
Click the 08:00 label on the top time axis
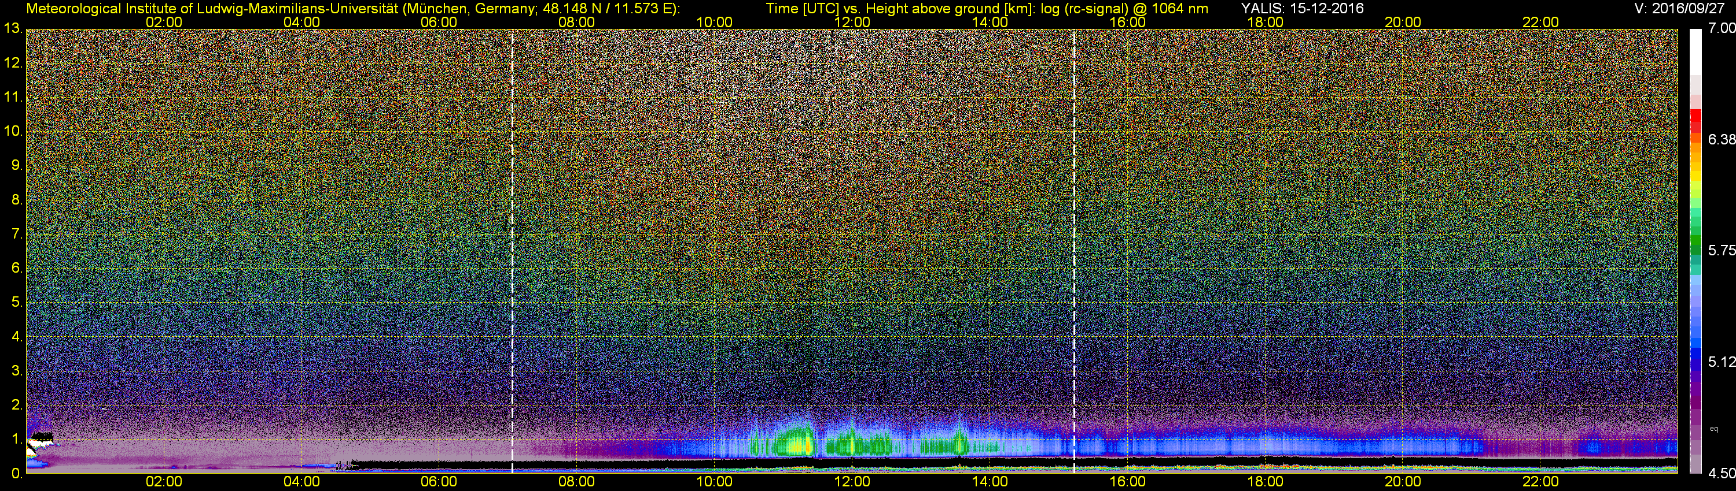(577, 22)
